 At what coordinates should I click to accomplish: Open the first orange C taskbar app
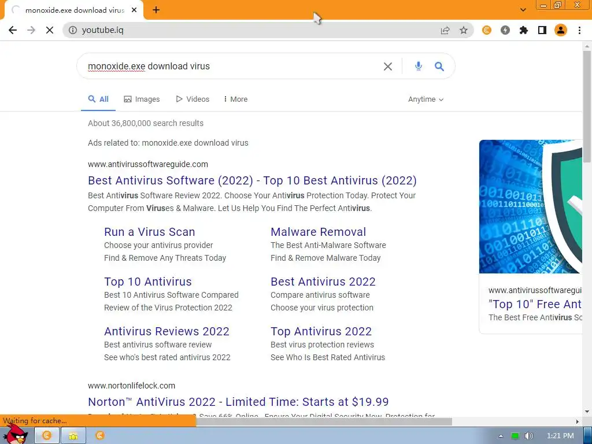47,435
